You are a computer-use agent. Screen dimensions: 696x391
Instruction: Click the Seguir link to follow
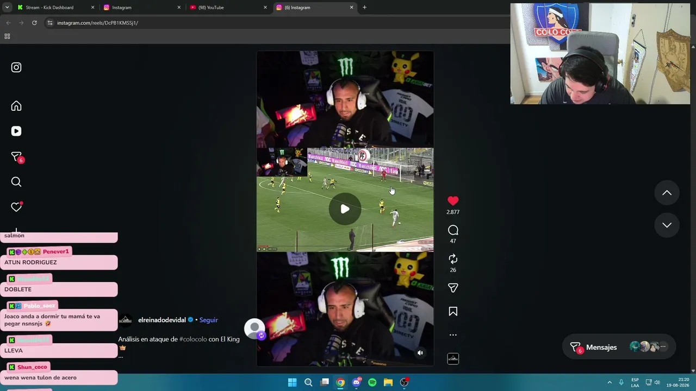208,320
